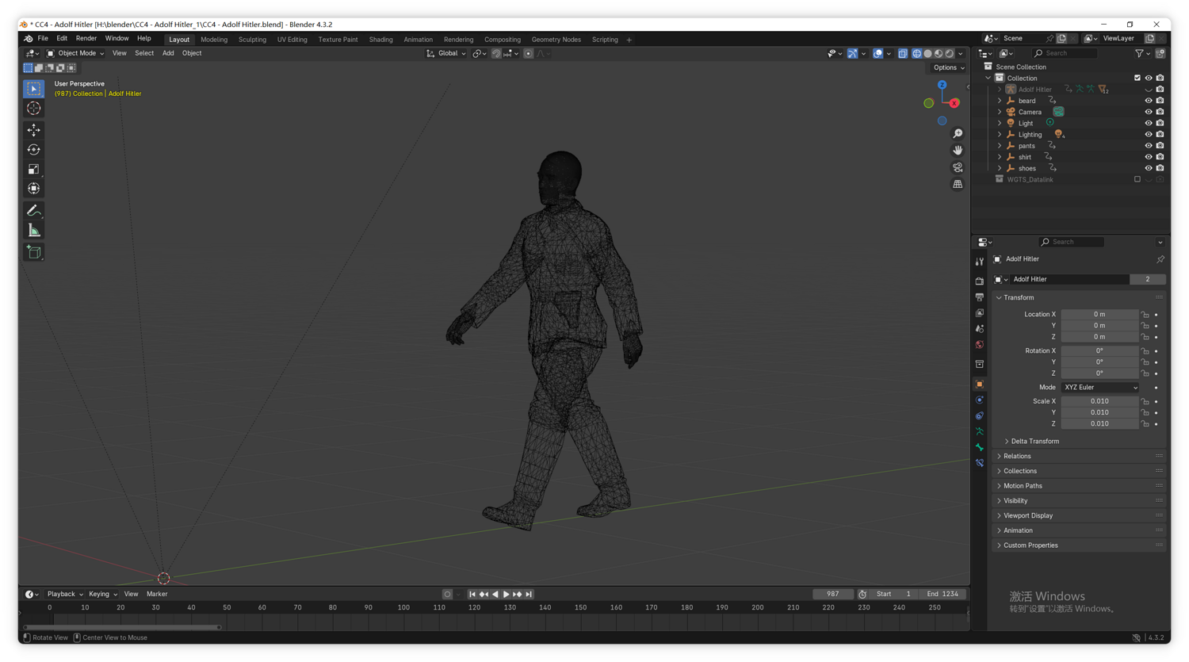This screenshot has height=662, width=1189.
Task: Choose the 3D Cursor tool
Action: pyautogui.click(x=33, y=109)
